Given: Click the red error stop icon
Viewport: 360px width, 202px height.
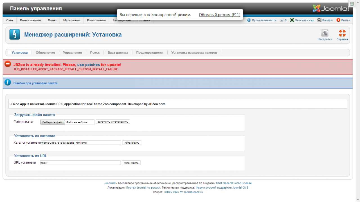Looking at the screenshot, I should (8, 64).
